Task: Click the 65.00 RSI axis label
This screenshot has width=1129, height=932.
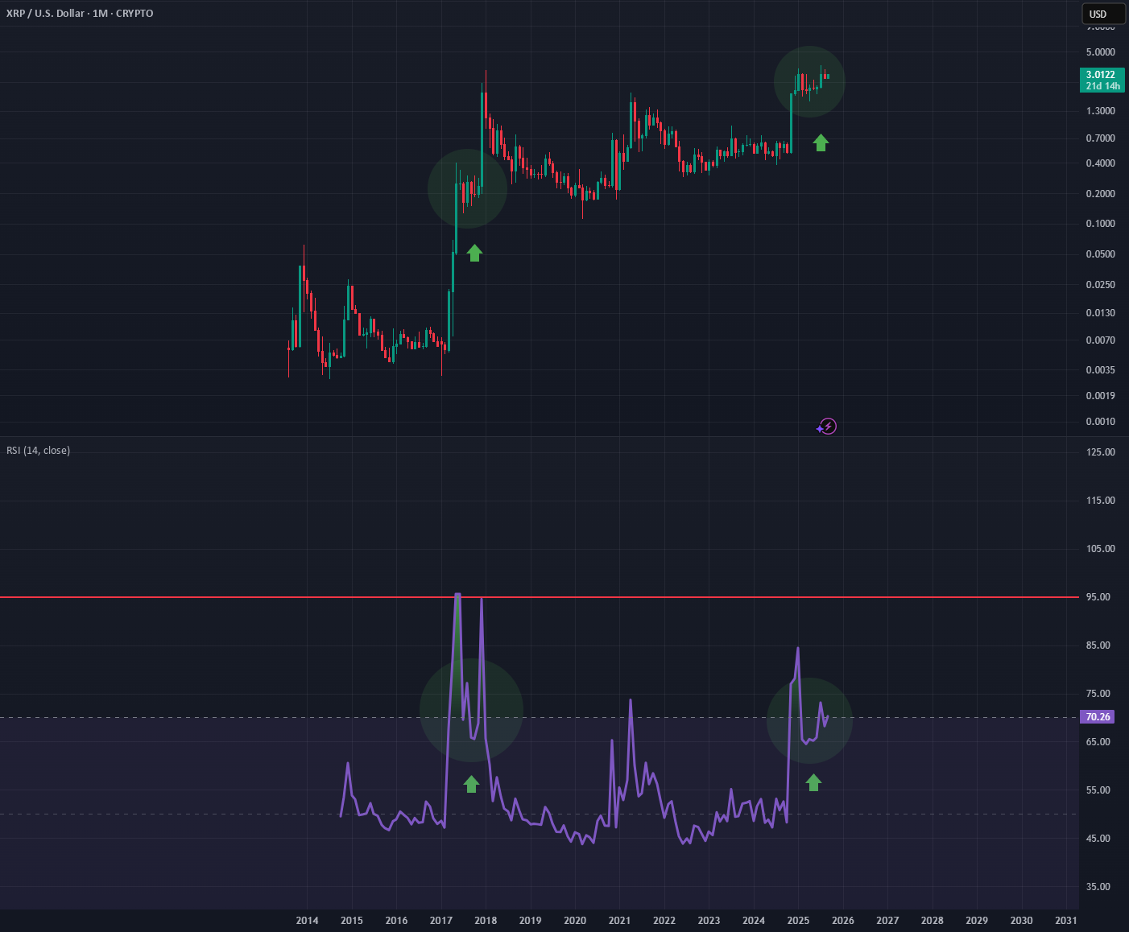Action: point(1098,742)
